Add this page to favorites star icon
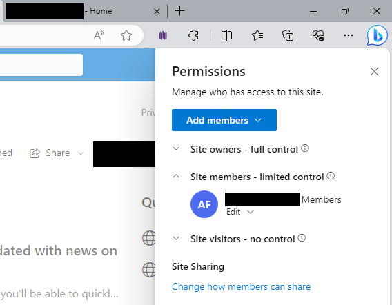Viewport: 392px width, 305px height. (126, 35)
